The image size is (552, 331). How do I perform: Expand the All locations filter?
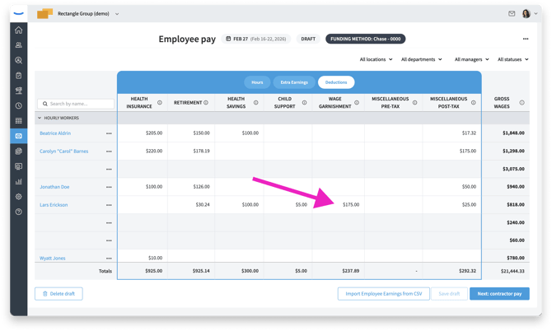376,59
